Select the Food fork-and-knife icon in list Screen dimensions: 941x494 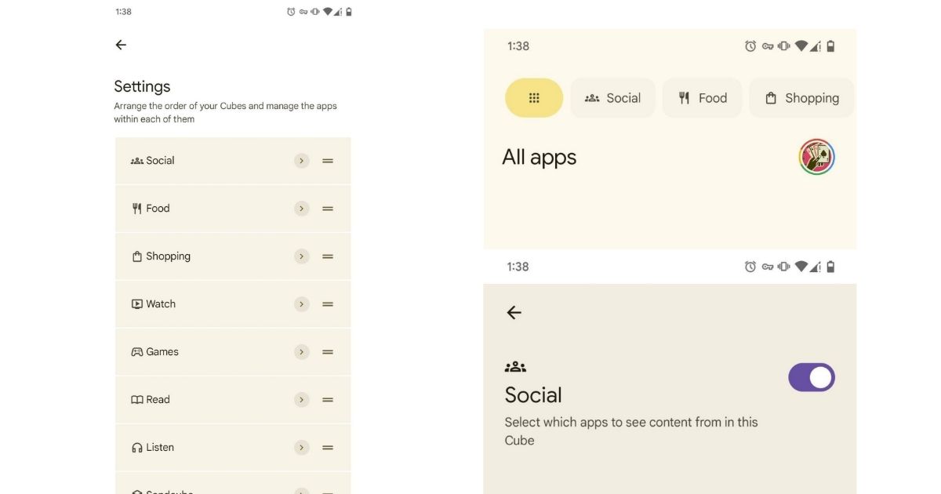137,209
